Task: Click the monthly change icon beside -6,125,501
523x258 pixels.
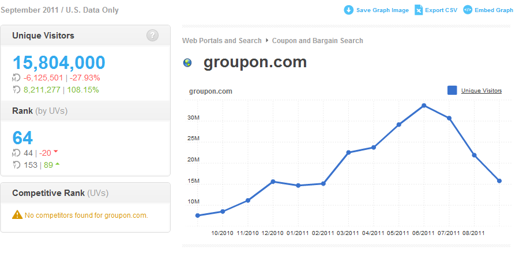Action: pyautogui.click(x=17, y=78)
